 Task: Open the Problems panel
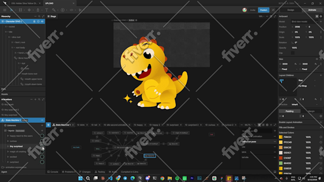click(69, 172)
